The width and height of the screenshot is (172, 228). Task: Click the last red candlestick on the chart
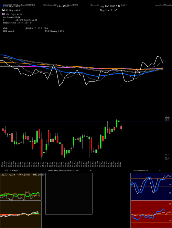(x=121, y=127)
